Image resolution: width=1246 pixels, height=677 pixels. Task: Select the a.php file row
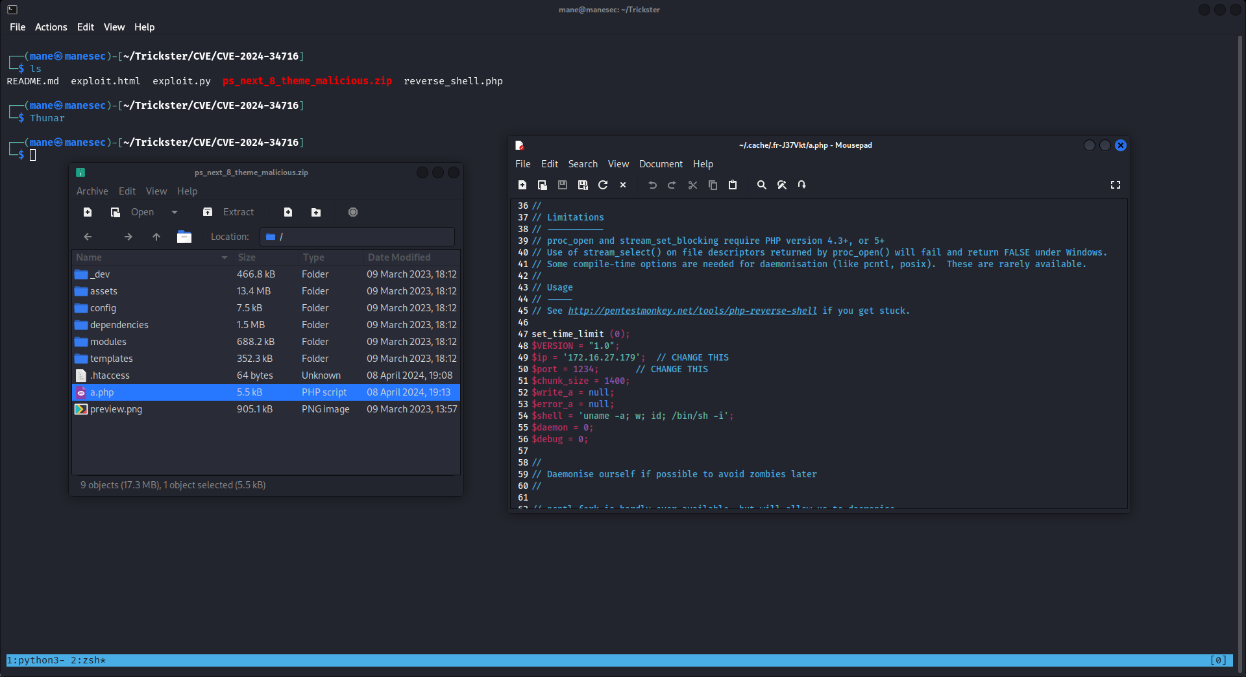[x=266, y=392]
